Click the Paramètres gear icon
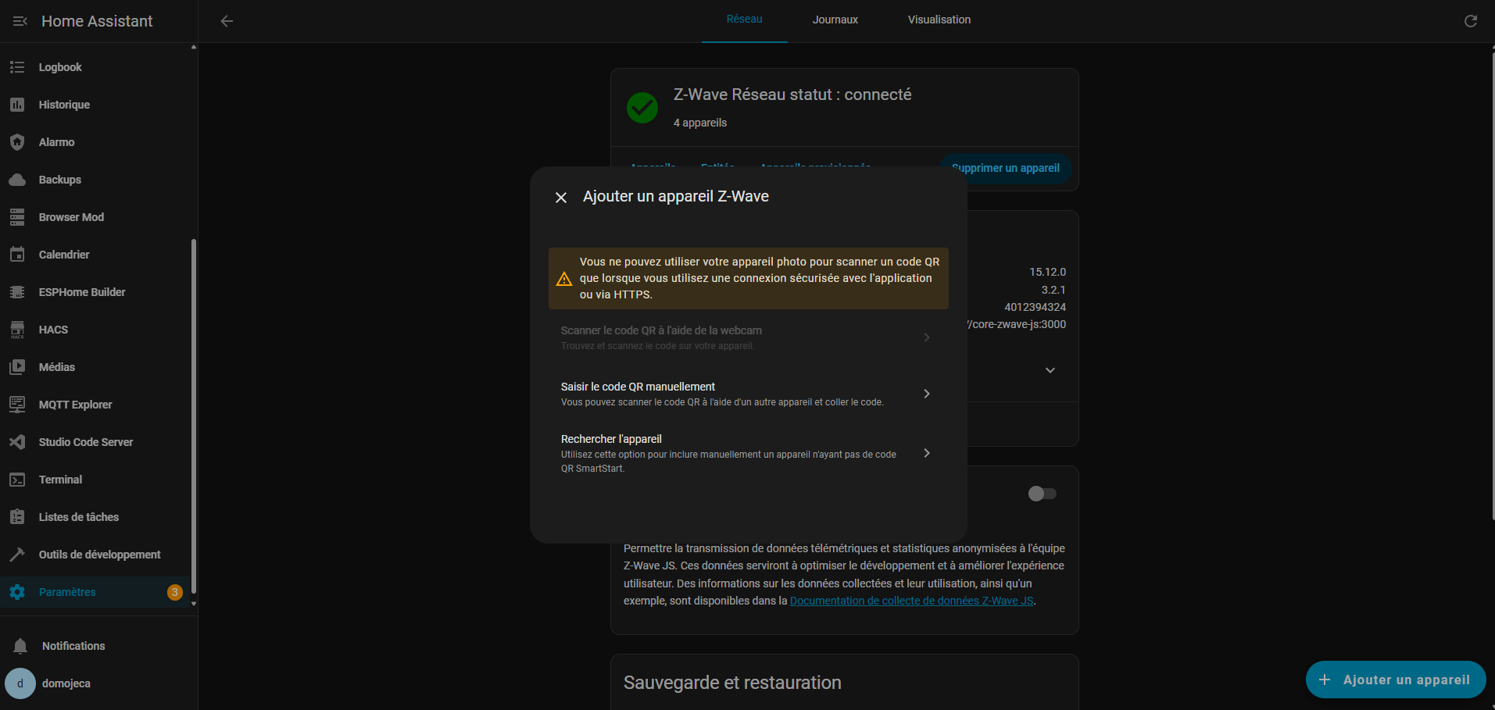1495x710 pixels. [x=17, y=592]
